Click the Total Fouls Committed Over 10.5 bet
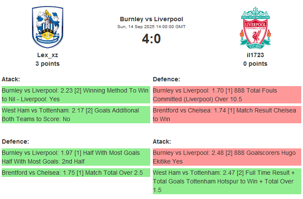303x199 pixels. tap(227, 95)
